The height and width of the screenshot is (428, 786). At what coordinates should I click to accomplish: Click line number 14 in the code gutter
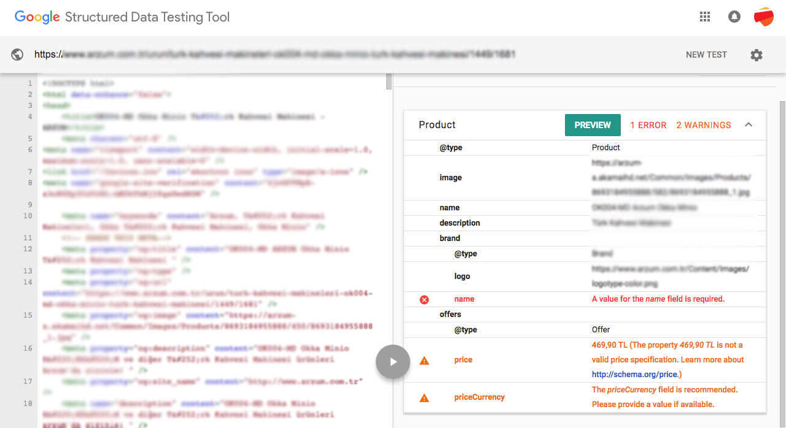28,282
